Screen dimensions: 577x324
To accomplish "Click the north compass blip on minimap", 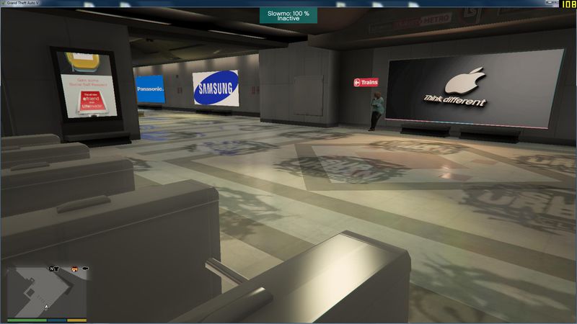I will point(52,269).
